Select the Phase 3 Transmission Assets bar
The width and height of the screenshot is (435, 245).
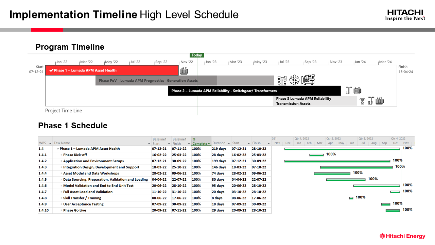tap(315, 101)
